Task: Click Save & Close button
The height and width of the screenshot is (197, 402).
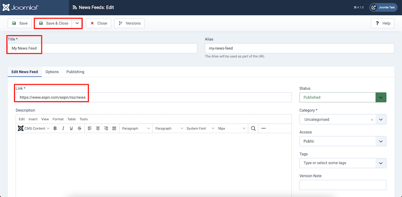Action: coord(53,23)
